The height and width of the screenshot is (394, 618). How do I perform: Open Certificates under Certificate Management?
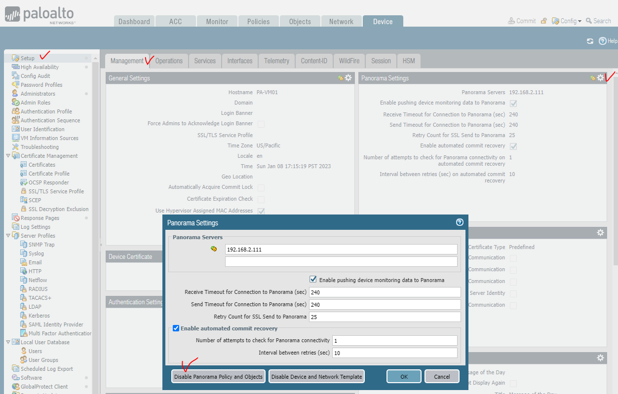pos(42,165)
